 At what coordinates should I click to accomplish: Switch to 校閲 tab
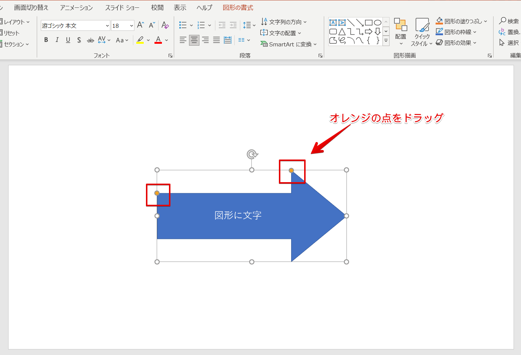pyautogui.click(x=157, y=7)
